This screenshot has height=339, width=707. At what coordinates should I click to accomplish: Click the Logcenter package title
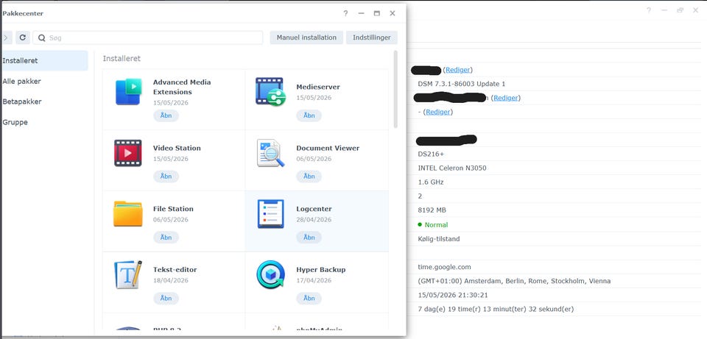pyautogui.click(x=314, y=209)
